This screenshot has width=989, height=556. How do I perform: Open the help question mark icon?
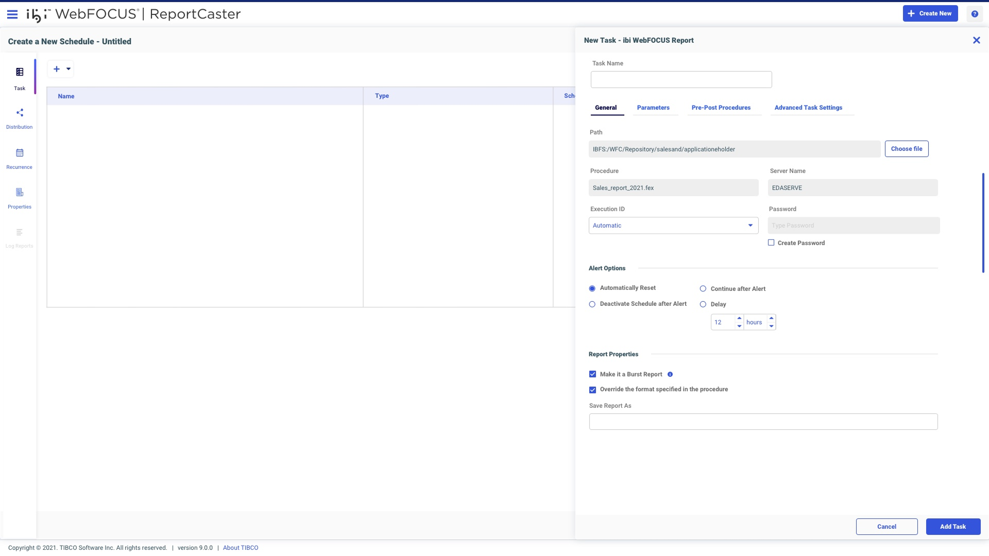pyautogui.click(x=975, y=14)
